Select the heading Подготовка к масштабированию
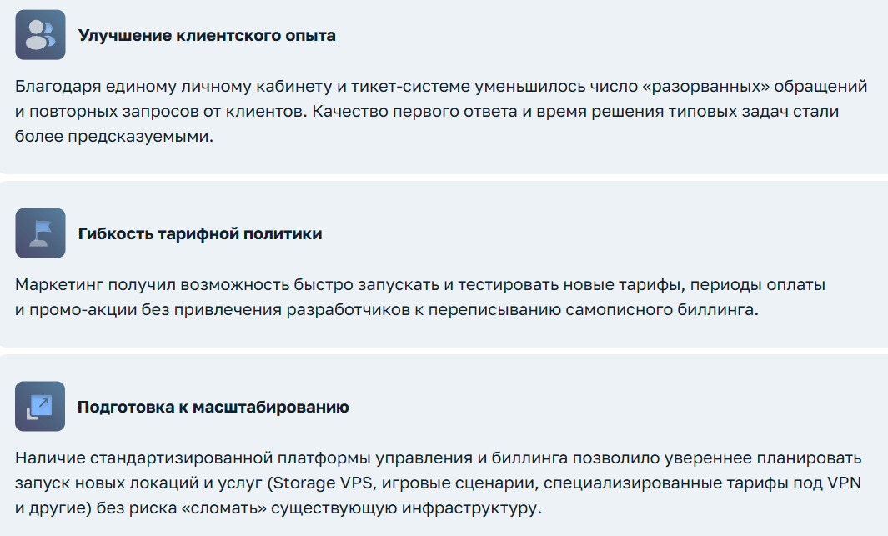The image size is (888, 536). [213, 408]
